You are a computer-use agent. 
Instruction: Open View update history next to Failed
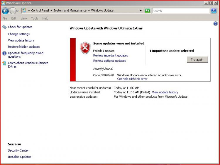(x=165, y=92)
